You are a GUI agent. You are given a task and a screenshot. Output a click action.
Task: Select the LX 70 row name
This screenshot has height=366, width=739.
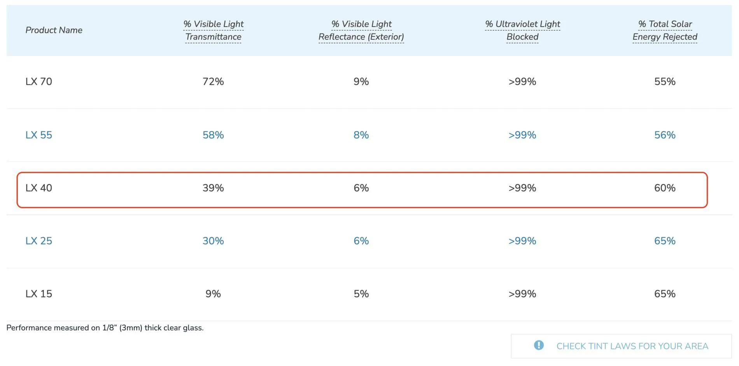click(x=39, y=82)
